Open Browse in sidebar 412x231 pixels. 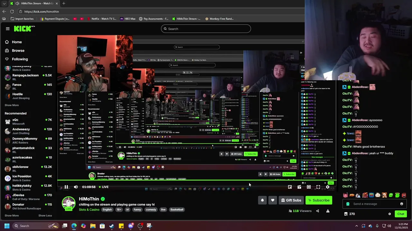[x=14, y=50]
